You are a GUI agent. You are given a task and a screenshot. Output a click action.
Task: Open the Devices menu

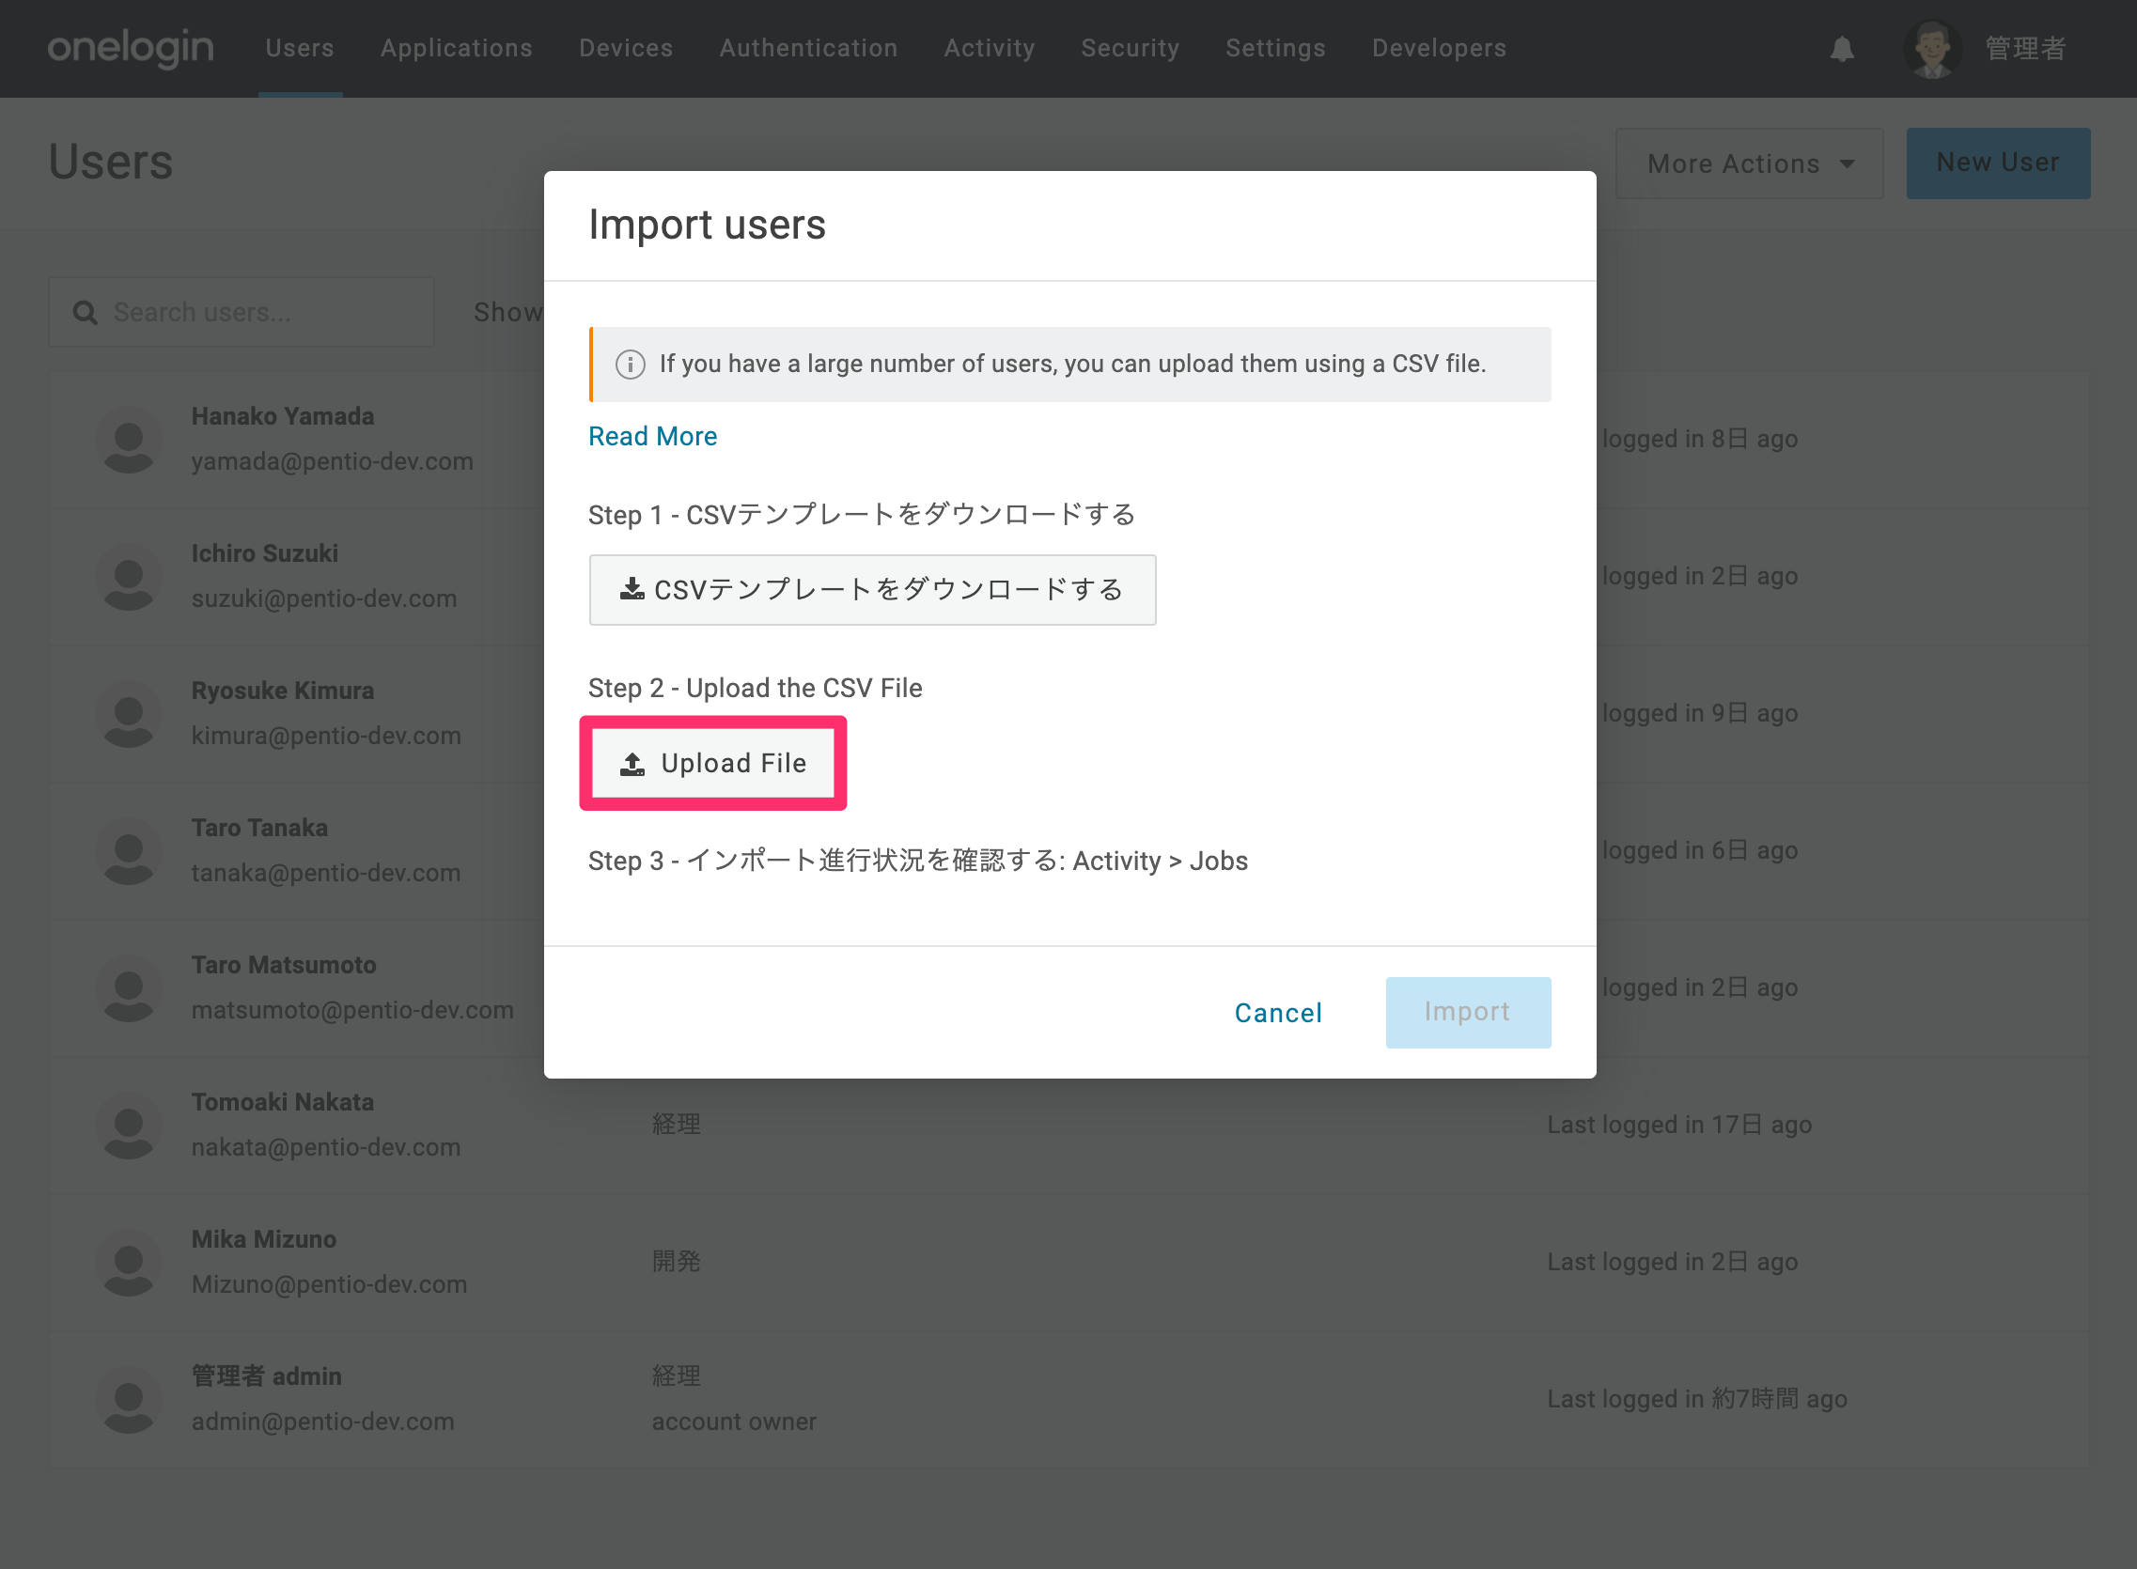point(626,48)
